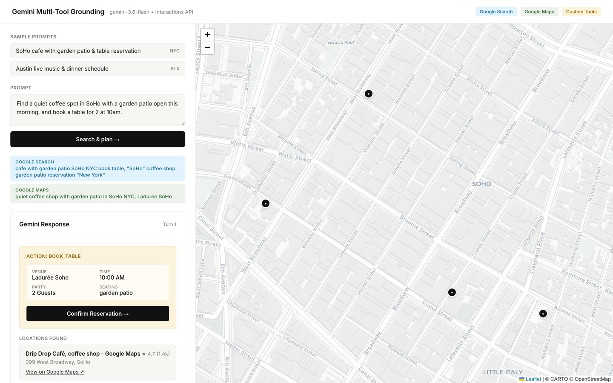Image resolution: width=613 pixels, height=383 pixels.
Task: Click the 2 Guests party value
Action: point(43,293)
